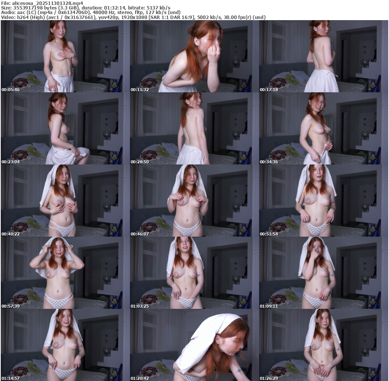The height and width of the screenshot is (381, 389).
Task: Select the Size and duration info line
Action: point(85,8)
